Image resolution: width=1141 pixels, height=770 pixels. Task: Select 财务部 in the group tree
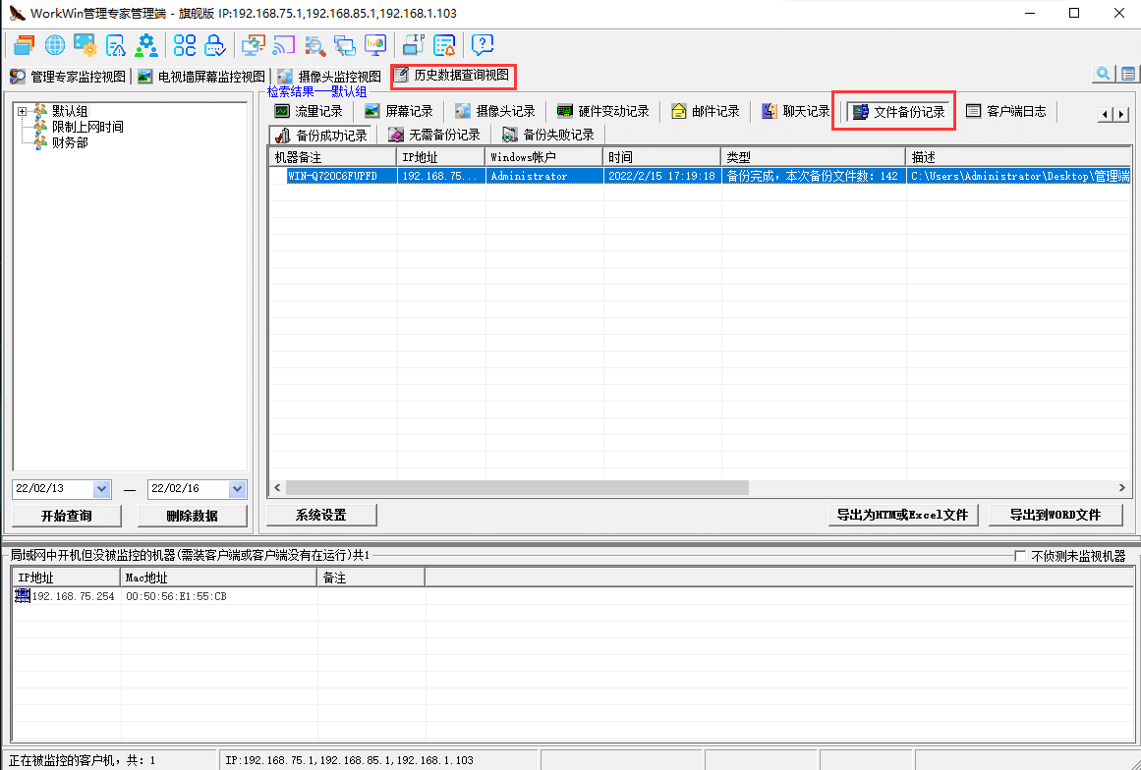70,143
